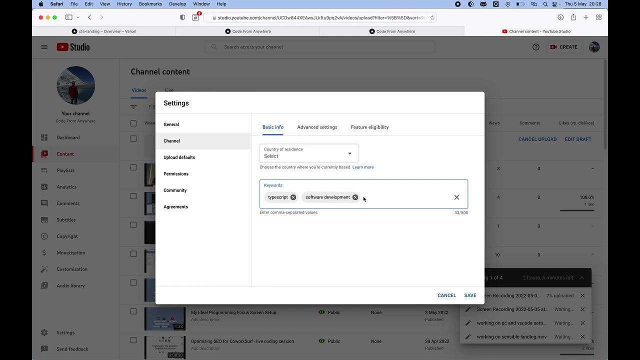Viewport: 640px width, 360px height.
Task: Clear all keywords with the X icon
Action: pyautogui.click(x=456, y=197)
